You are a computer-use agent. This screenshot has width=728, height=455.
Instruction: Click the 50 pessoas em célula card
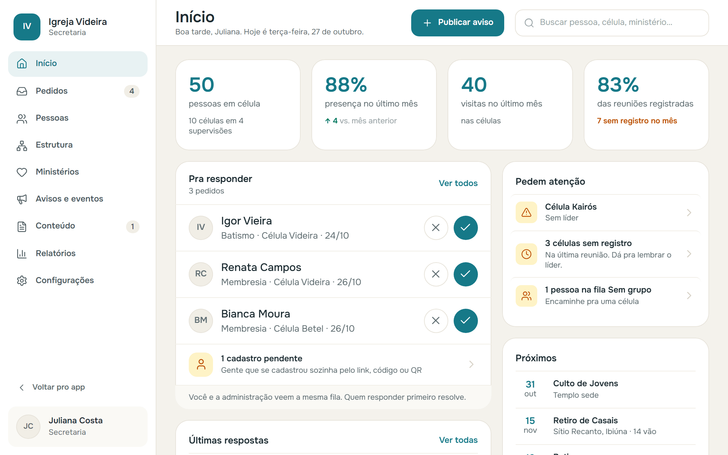[x=238, y=105]
